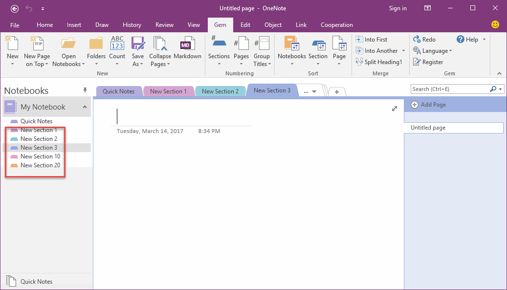
Task: Click the Register button
Action: (x=428, y=62)
